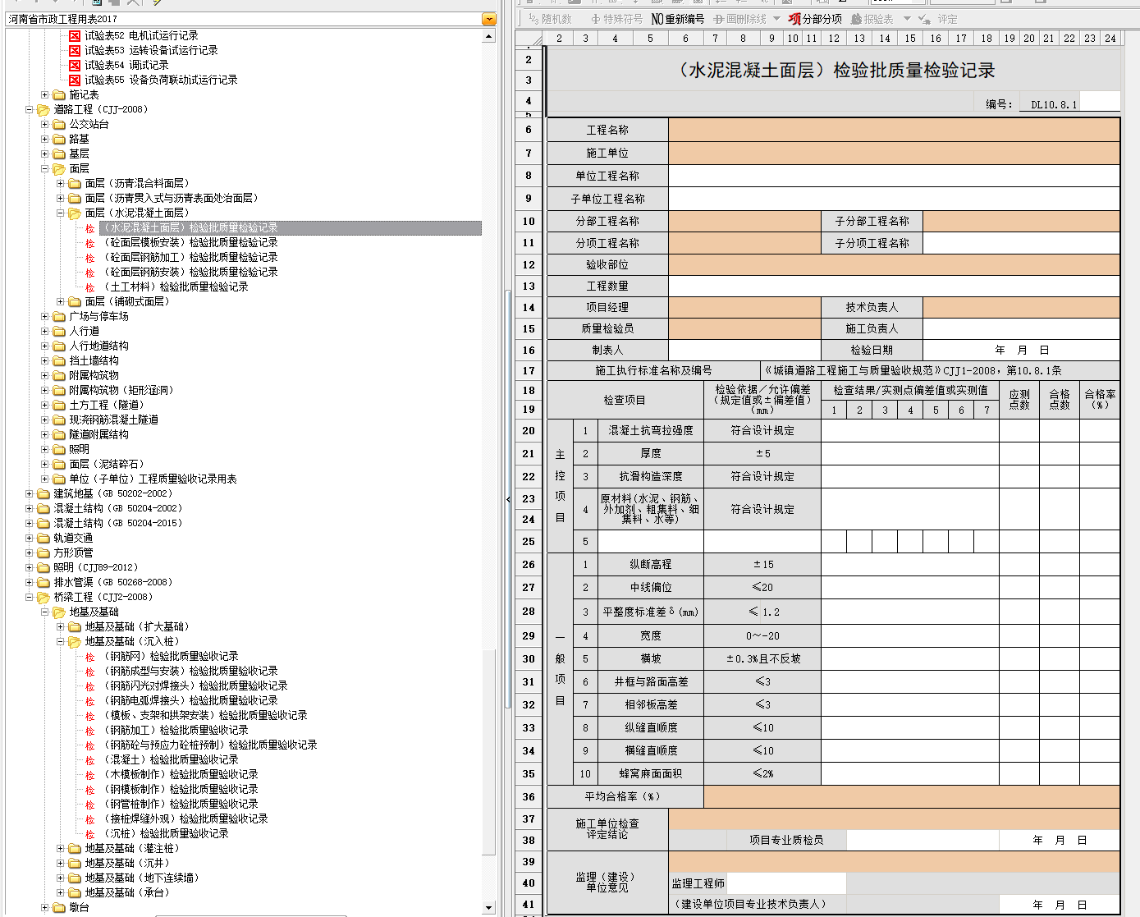Click the splitter collapse arrow between panels

(x=508, y=499)
